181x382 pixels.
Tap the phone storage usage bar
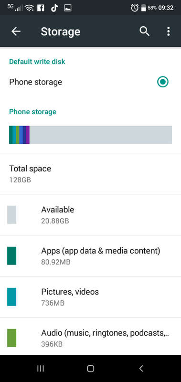(90, 135)
